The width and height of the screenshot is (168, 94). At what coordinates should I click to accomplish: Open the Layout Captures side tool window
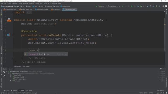[1, 83]
